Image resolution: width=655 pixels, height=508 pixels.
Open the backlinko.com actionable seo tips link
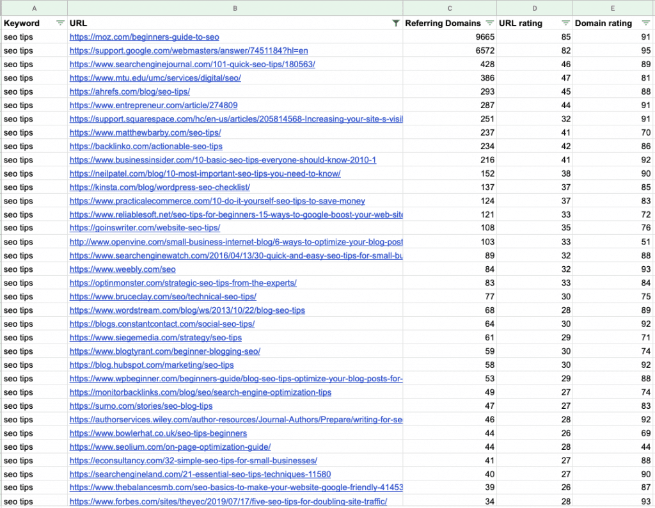[x=146, y=147]
